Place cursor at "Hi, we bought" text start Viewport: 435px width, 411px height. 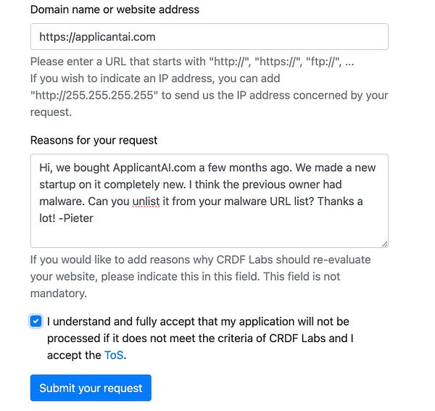(41, 167)
